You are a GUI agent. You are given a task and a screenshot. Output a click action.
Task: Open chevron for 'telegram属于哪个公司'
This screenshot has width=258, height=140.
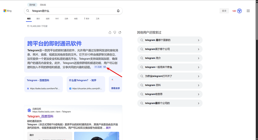coord(199,49)
